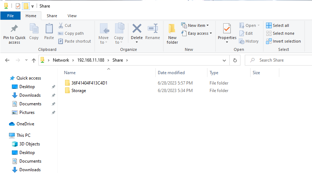Go forward with the right arrow
312x173 pixels.
pyautogui.click(x=18, y=60)
